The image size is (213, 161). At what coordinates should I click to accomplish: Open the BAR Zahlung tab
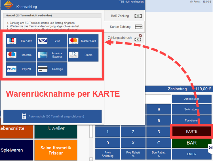[x=124, y=16]
